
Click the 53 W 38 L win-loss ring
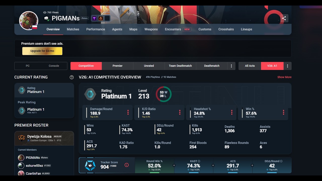pos(164,94)
